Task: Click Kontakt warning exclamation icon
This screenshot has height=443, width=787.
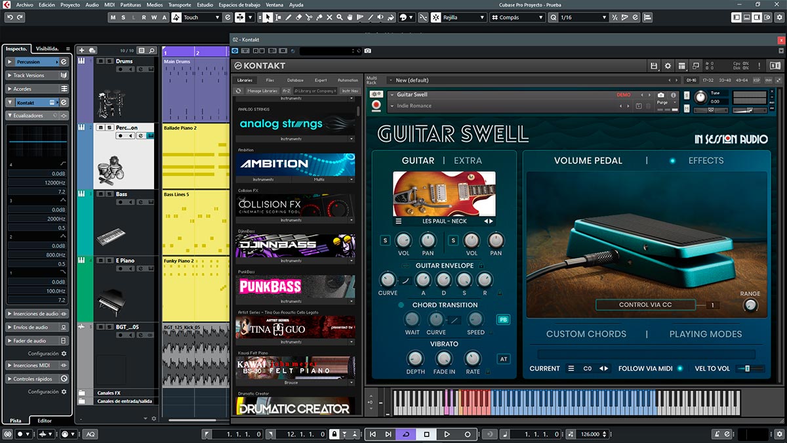Action: [x=759, y=66]
